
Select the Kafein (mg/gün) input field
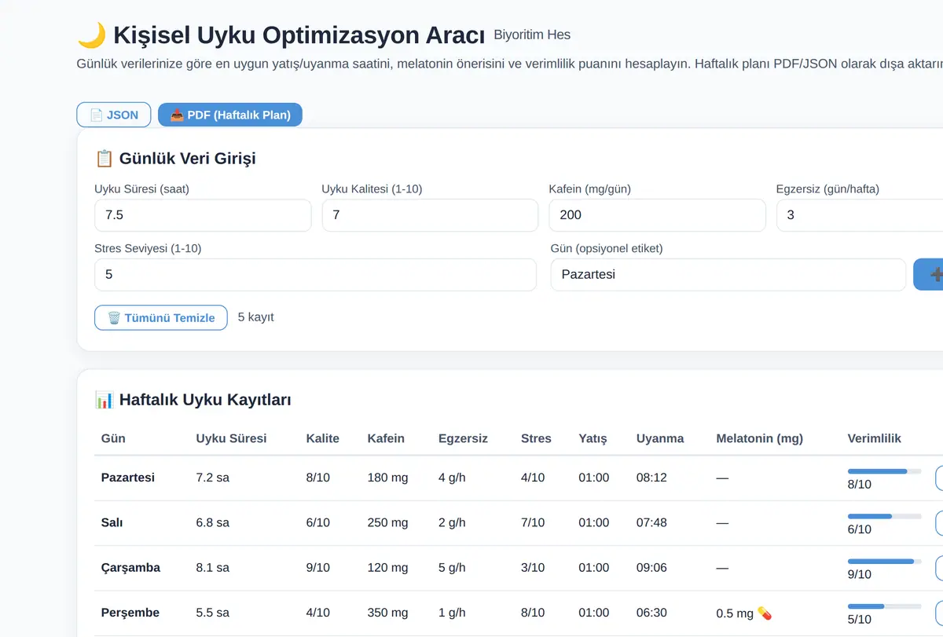657,215
